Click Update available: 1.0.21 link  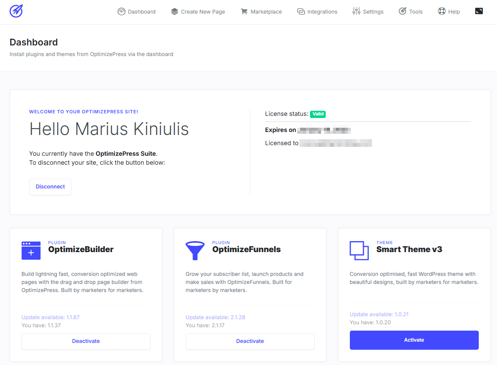click(379, 314)
